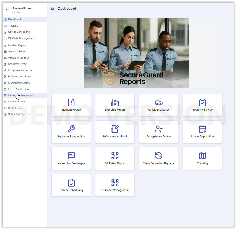Viewport: 236px width, 229px height.
Task: Open the Leave Application card label
Action: pyautogui.click(x=202, y=136)
